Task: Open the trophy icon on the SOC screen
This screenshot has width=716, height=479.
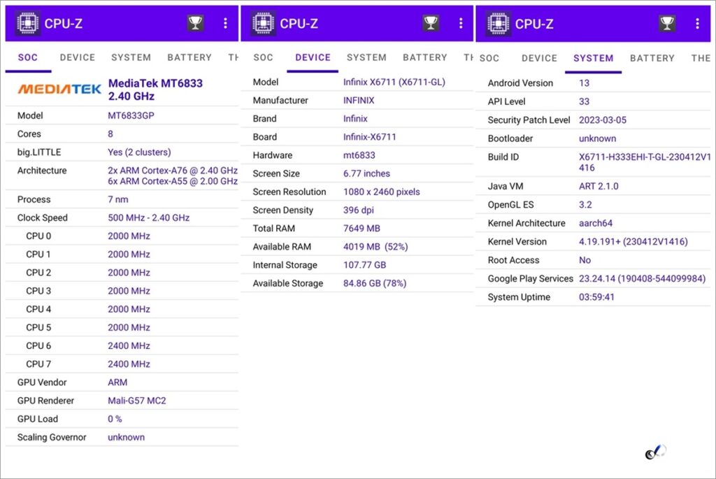Action: pos(195,23)
